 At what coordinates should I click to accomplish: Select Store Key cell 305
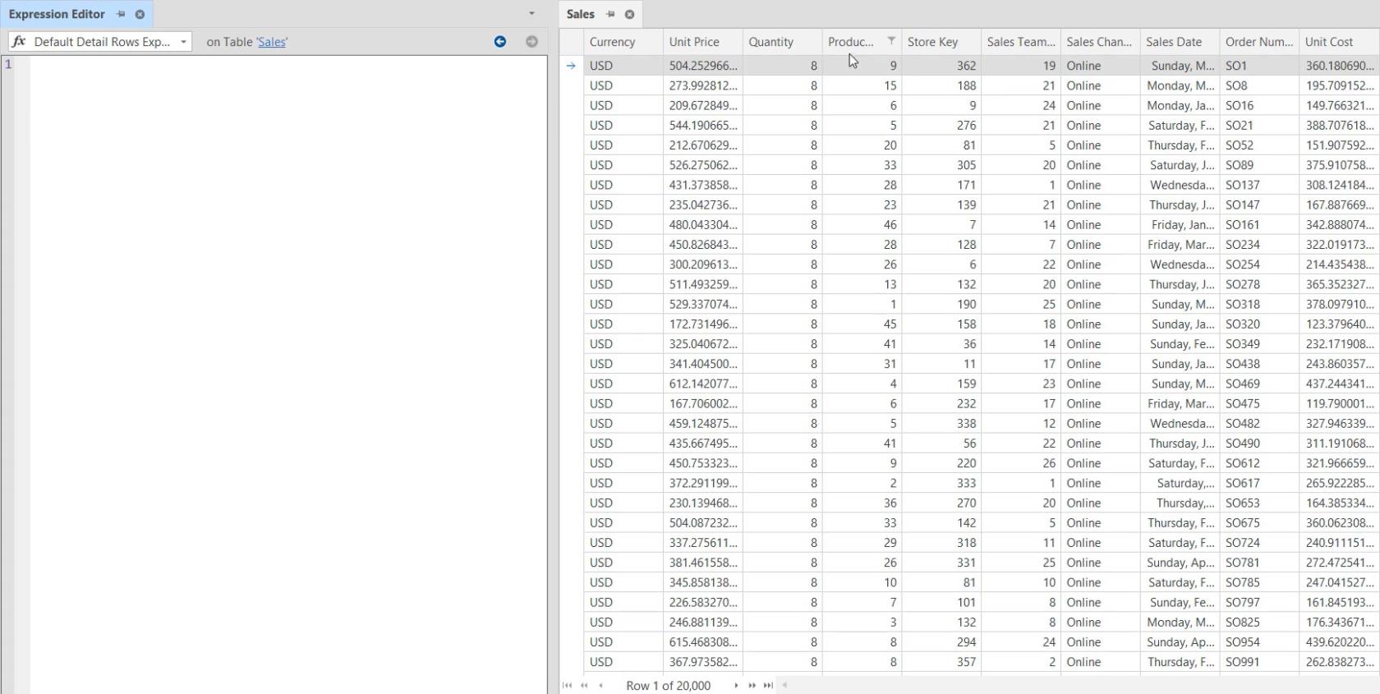[x=941, y=165]
